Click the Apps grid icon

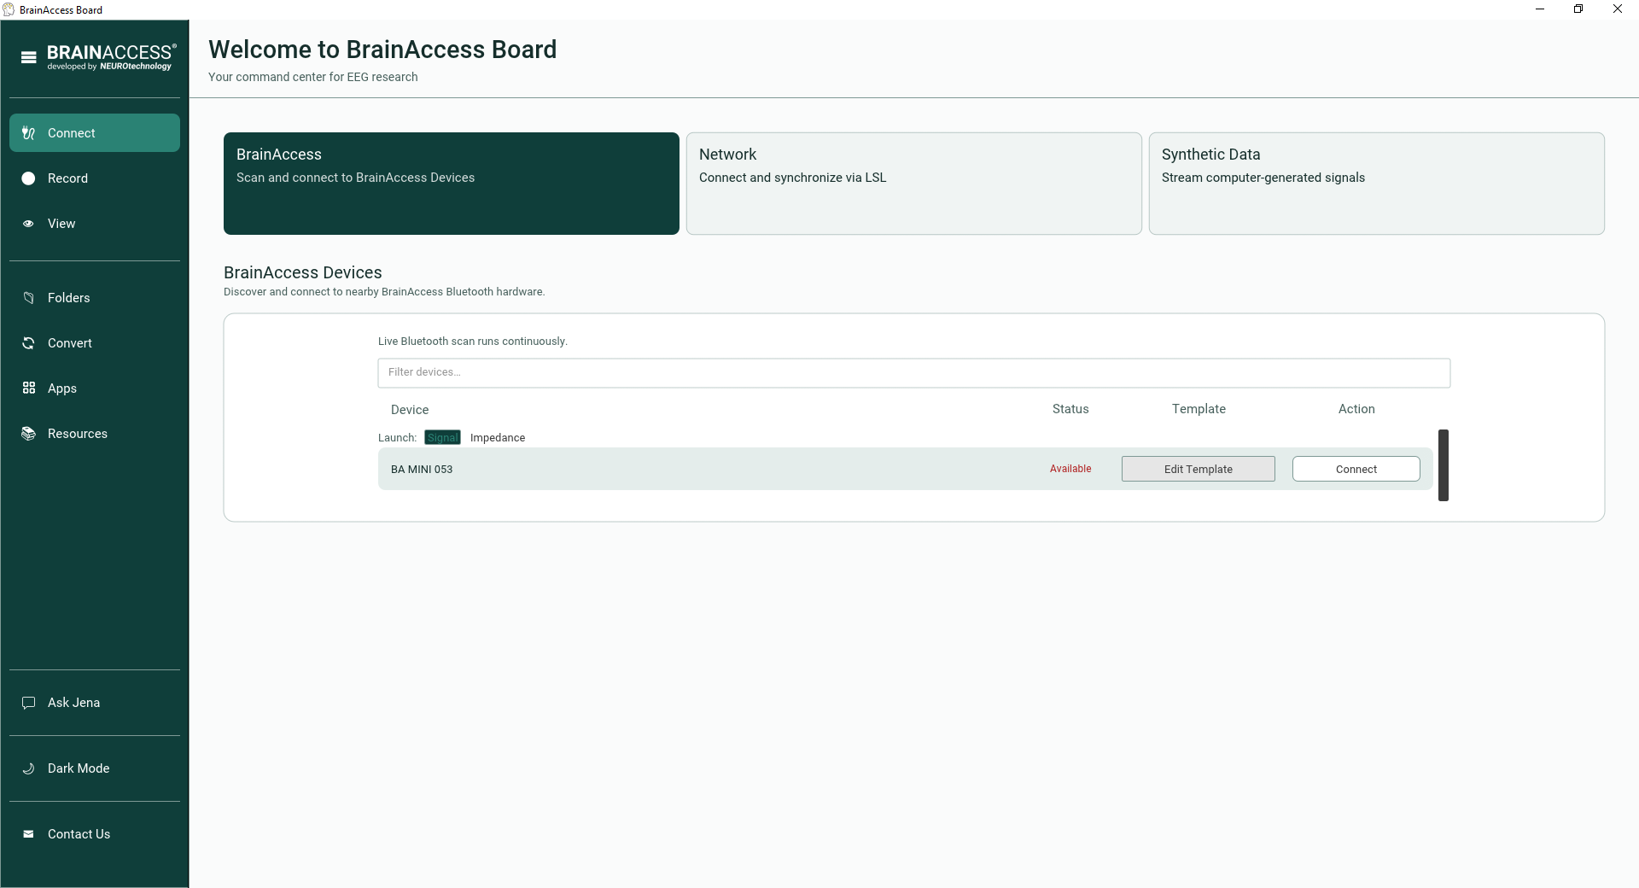pyautogui.click(x=28, y=388)
